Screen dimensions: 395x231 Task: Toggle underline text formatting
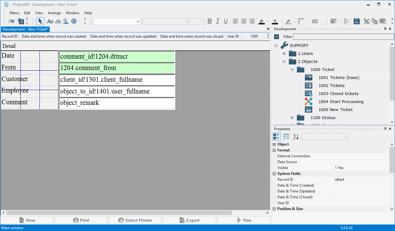click(226, 21)
